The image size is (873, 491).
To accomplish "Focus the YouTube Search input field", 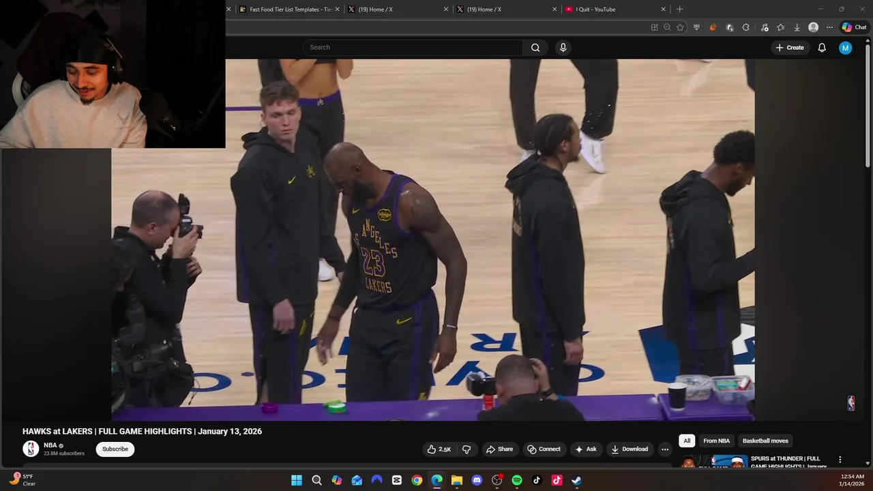I will 413,48.
